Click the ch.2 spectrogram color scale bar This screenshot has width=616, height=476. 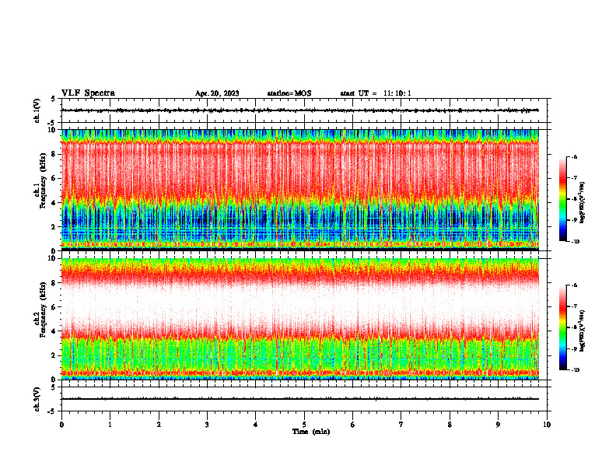(563, 327)
